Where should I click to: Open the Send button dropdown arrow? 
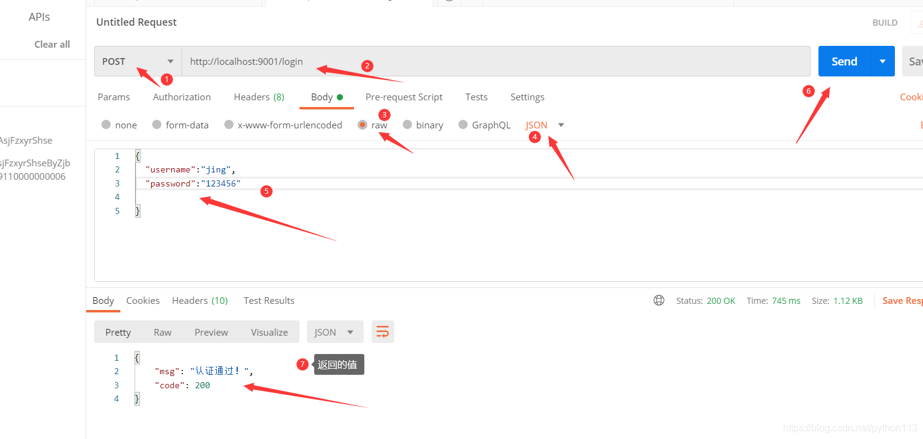coord(882,61)
